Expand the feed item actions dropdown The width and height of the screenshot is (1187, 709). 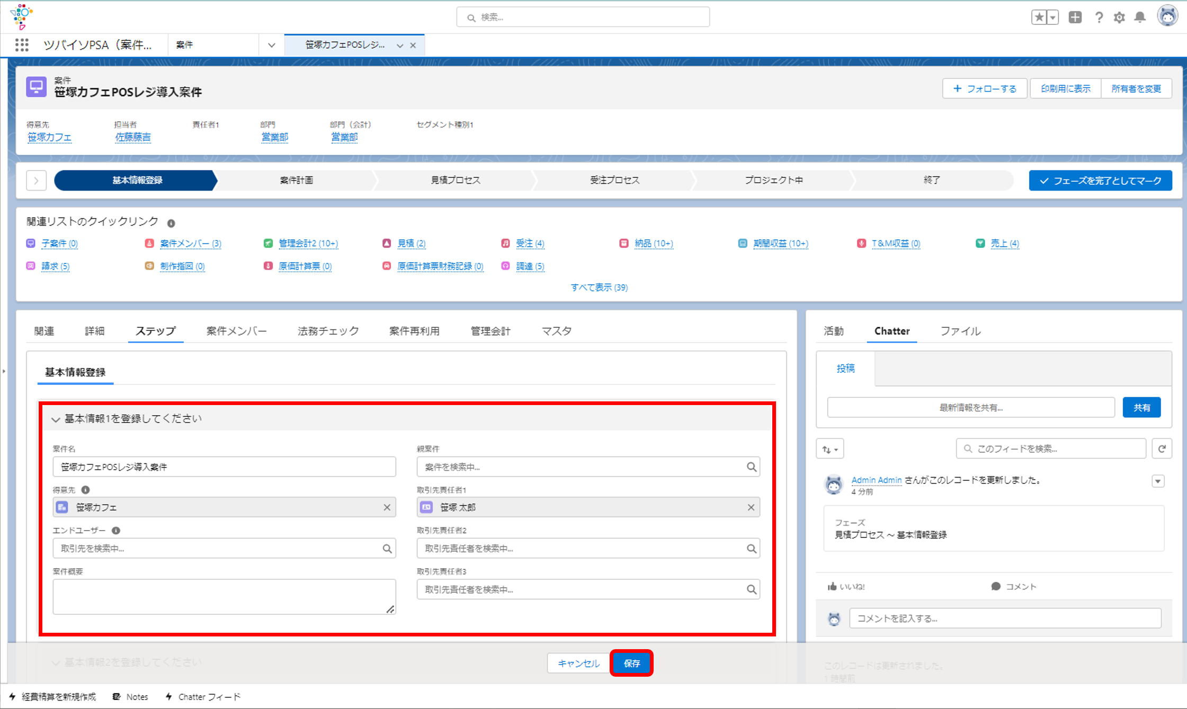[x=1158, y=481]
